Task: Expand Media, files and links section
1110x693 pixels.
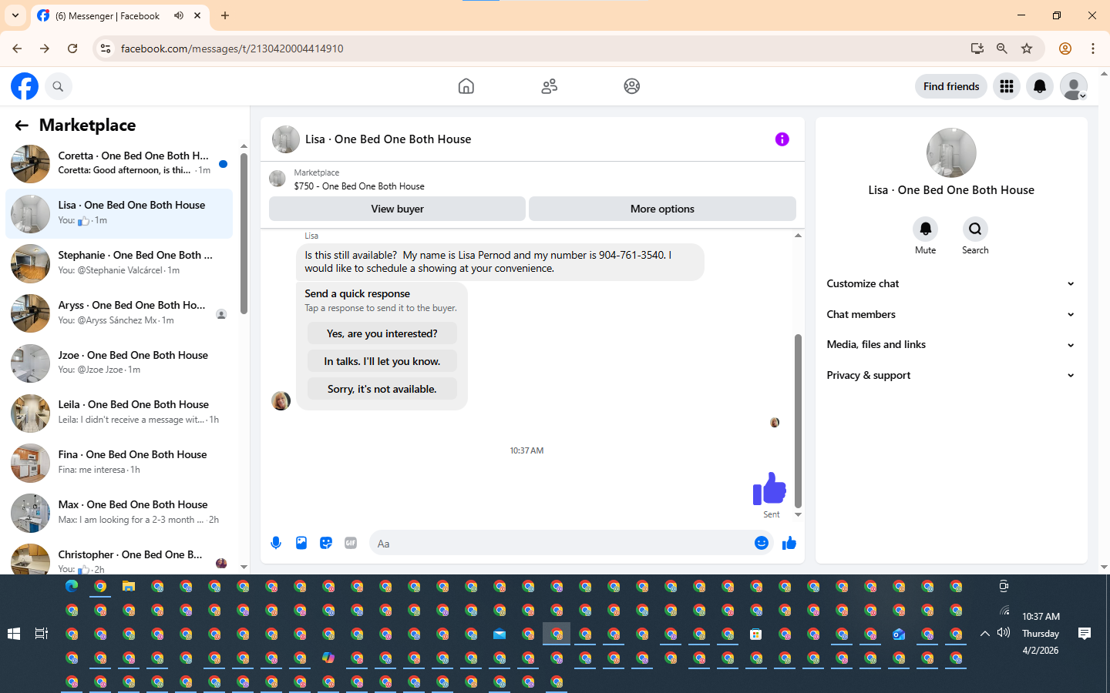Action: (950, 344)
